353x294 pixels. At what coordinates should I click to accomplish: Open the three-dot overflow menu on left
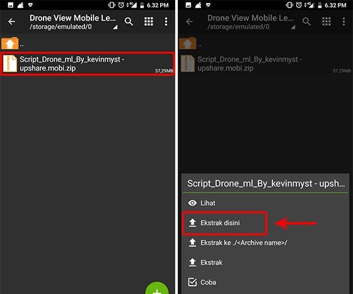click(x=166, y=21)
